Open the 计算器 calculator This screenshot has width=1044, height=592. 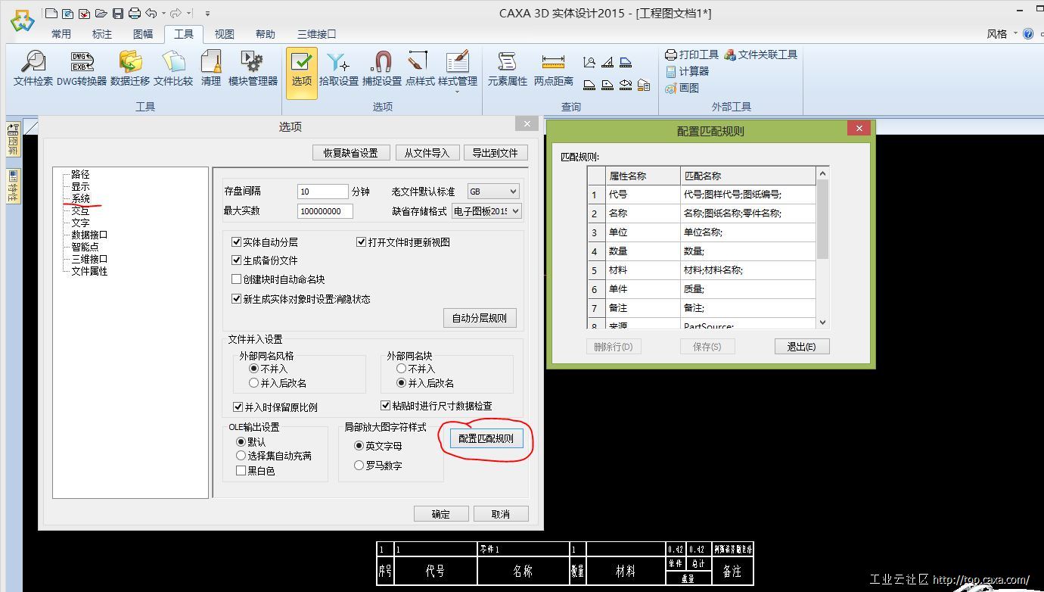click(x=687, y=71)
